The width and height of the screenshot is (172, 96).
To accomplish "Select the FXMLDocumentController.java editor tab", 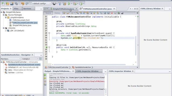I will tap(97, 9).
